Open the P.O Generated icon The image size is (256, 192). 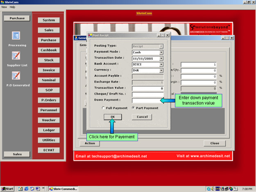point(16,75)
